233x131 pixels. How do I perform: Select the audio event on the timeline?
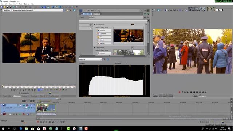point(46,114)
